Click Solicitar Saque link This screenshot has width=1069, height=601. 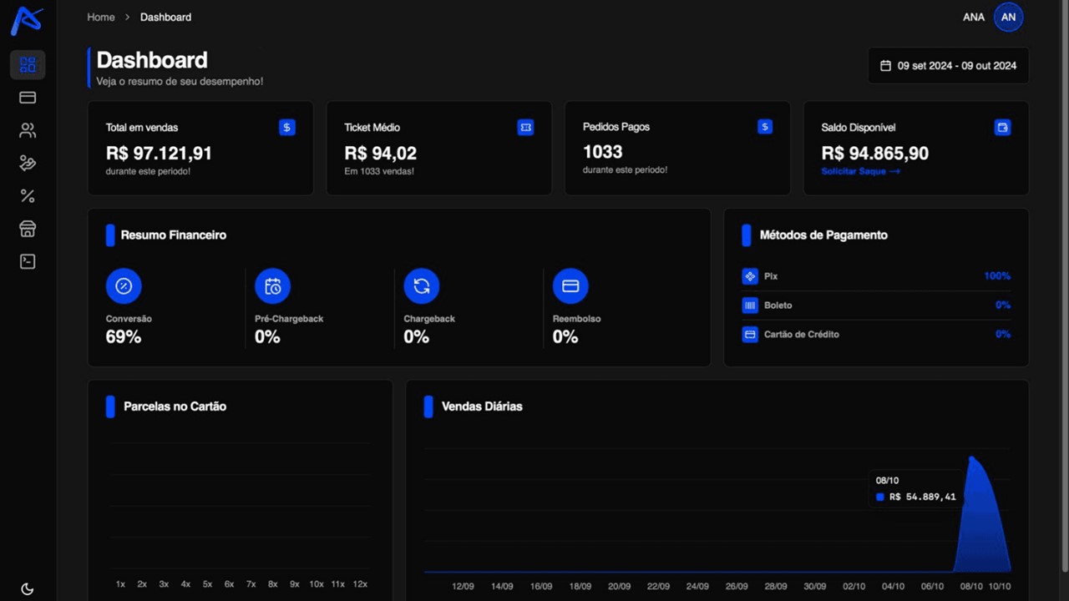(x=860, y=171)
